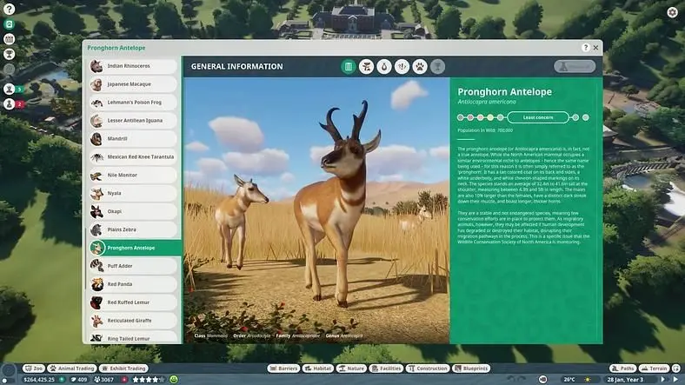This screenshot has width=685, height=385.
Task: Click the sun weather icon in status bar
Action: click(588, 380)
